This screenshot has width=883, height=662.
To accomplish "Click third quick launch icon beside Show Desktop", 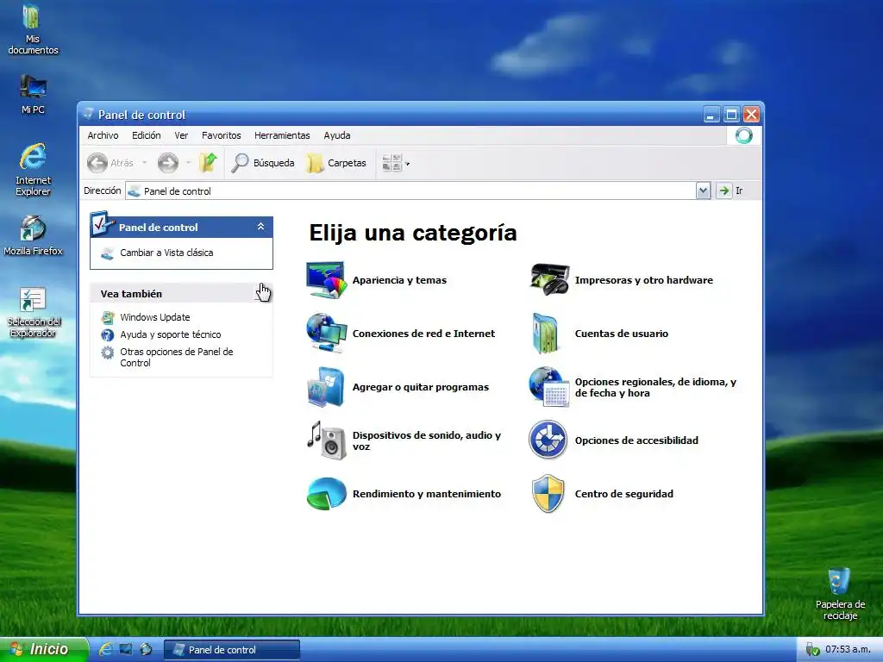I will click(146, 649).
